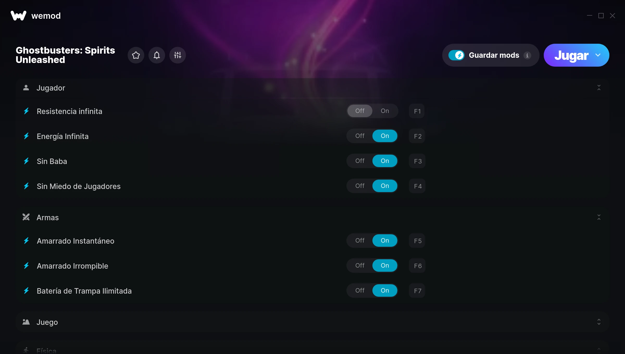
Task: Switch Sin Baba to Off
Action: pos(360,161)
